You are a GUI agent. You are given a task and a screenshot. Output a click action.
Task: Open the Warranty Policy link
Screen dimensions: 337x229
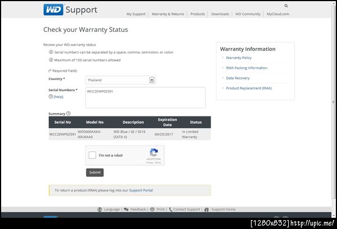(239, 58)
